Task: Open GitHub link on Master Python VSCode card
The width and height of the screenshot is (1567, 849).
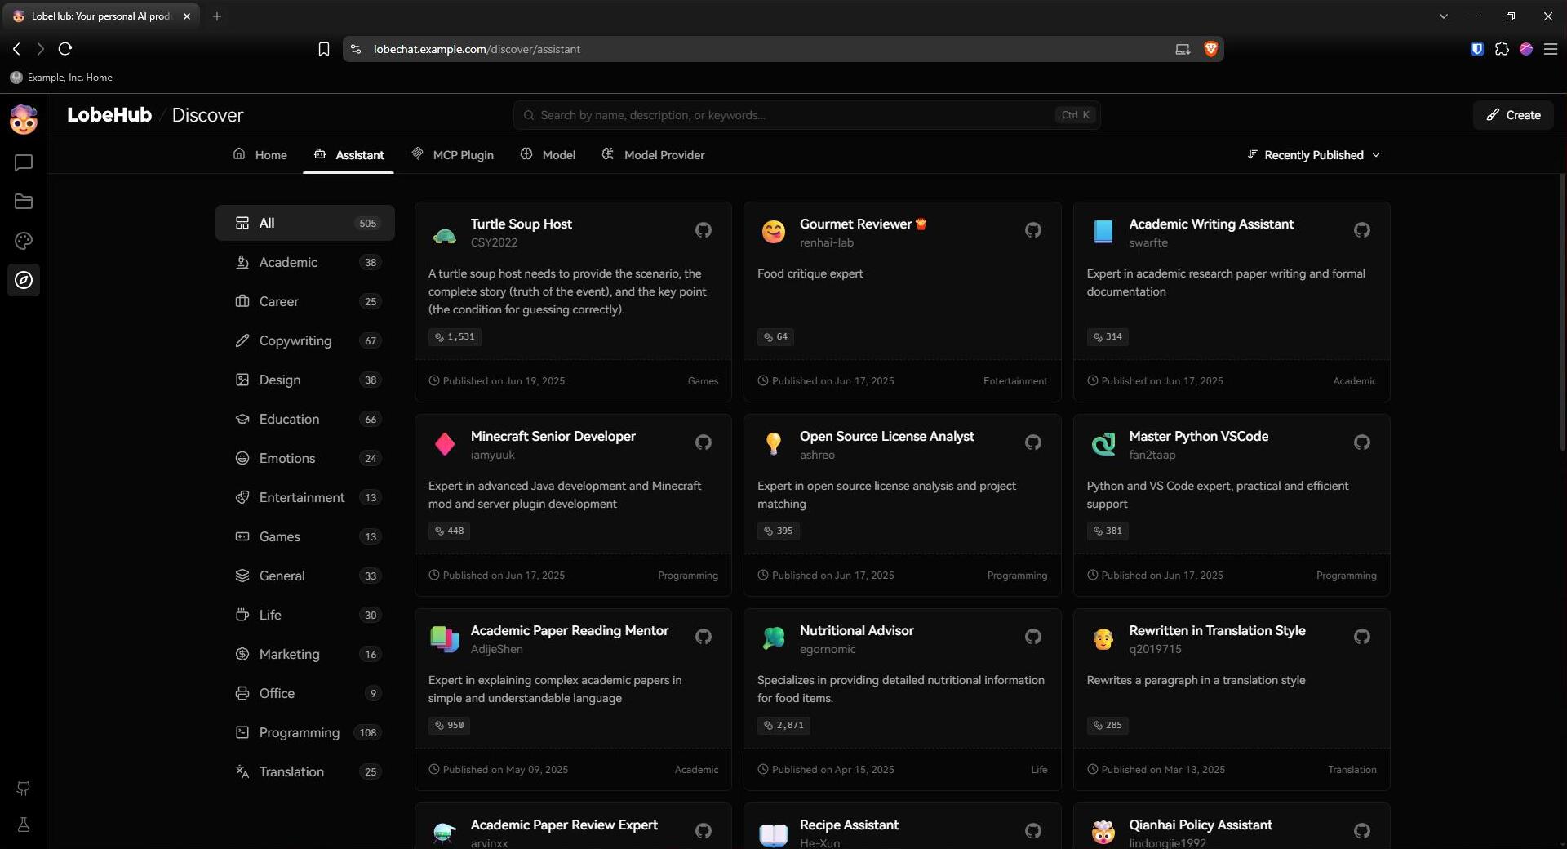Action: (1362, 442)
